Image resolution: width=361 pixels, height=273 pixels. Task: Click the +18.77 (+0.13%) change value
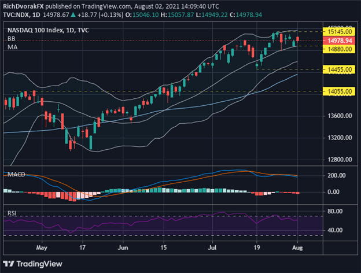[x=101, y=15]
